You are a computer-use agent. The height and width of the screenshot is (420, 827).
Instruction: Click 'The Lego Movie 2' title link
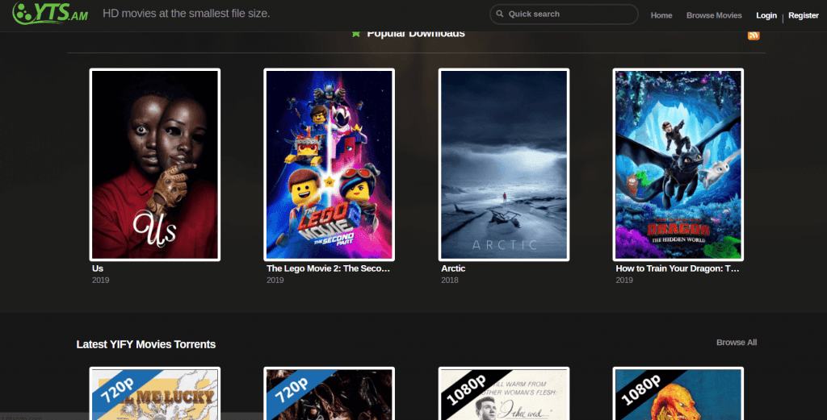(x=329, y=268)
